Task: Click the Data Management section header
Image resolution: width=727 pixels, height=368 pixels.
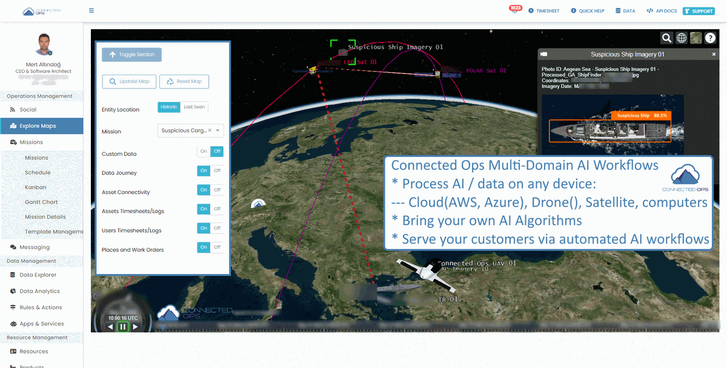Action: tap(31, 261)
